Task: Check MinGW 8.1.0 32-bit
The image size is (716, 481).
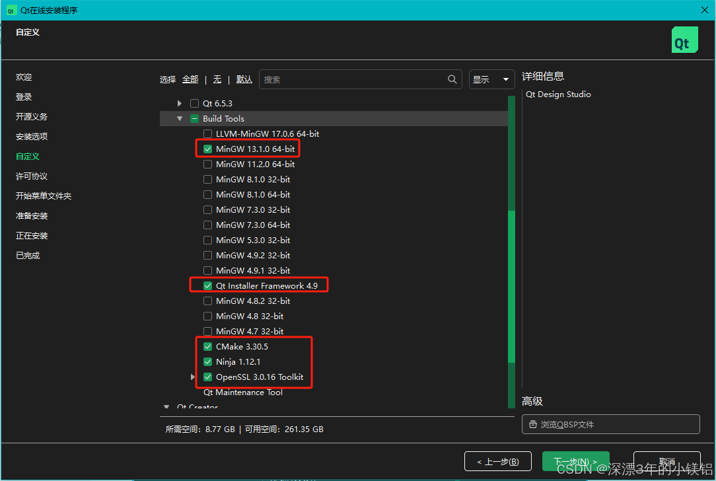Action: pos(208,180)
